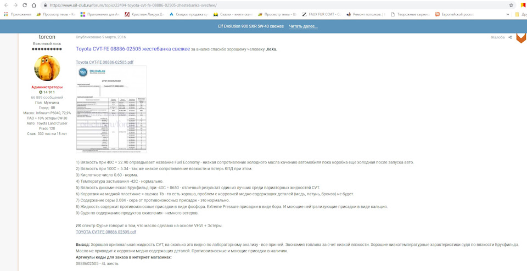The width and height of the screenshot is (527, 271).
Task: Report post with Жалоба link
Action: click(497, 37)
